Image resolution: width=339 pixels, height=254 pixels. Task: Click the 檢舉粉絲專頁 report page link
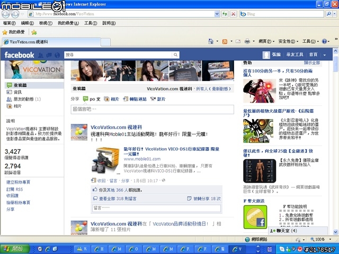[x=18, y=203]
